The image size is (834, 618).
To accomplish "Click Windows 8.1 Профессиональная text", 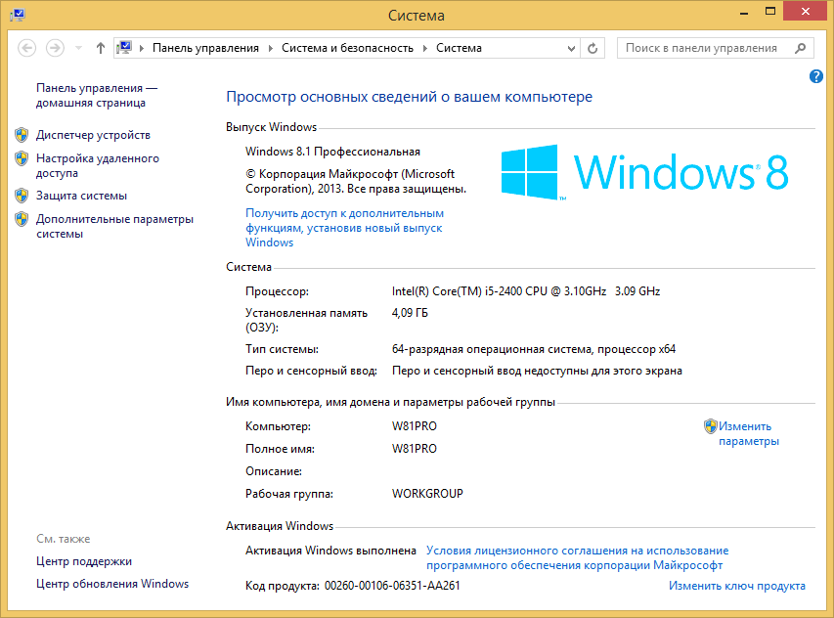I will [x=332, y=152].
